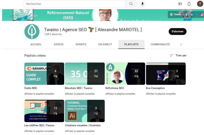
Task: Open the Définitions SEO portrait thumbnail
Action: 125,74
